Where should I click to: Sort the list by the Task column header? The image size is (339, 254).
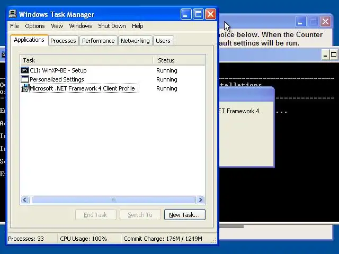tap(86, 60)
